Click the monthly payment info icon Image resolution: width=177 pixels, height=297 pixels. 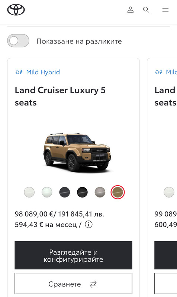tap(88, 225)
